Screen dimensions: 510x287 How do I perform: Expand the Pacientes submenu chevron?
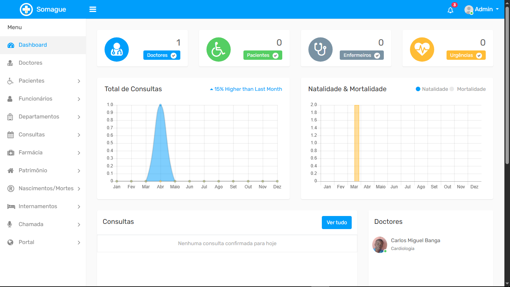[79, 81]
